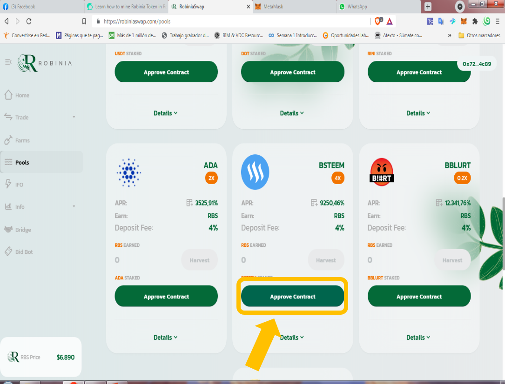
Task: Open the browser hamburger menu
Action: point(498,21)
